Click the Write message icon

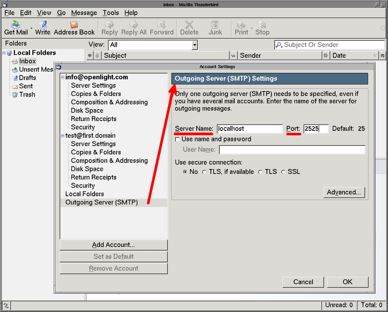click(43, 25)
